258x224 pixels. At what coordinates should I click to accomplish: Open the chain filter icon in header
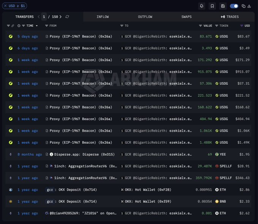pyautogui.click(x=8, y=26)
